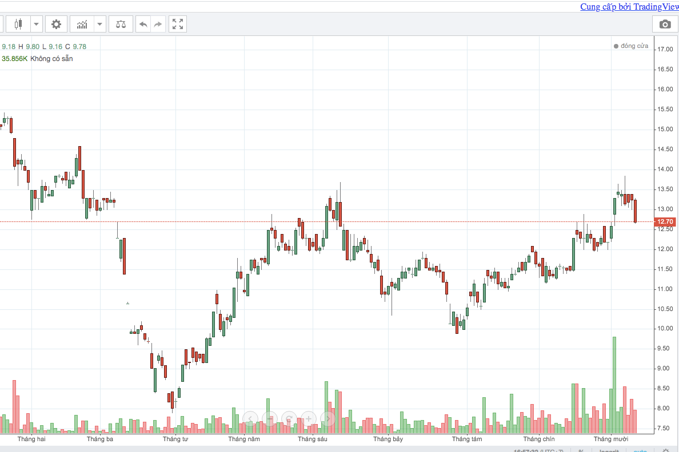Click the high value 9.80 in legend
679x452 pixels.
[33, 46]
